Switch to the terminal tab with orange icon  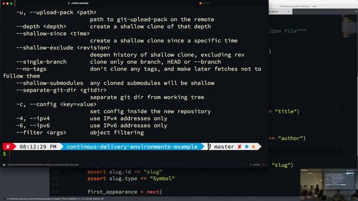pyautogui.click(x=205, y=3)
